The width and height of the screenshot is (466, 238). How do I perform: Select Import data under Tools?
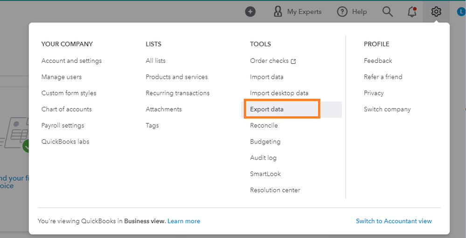click(267, 77)
